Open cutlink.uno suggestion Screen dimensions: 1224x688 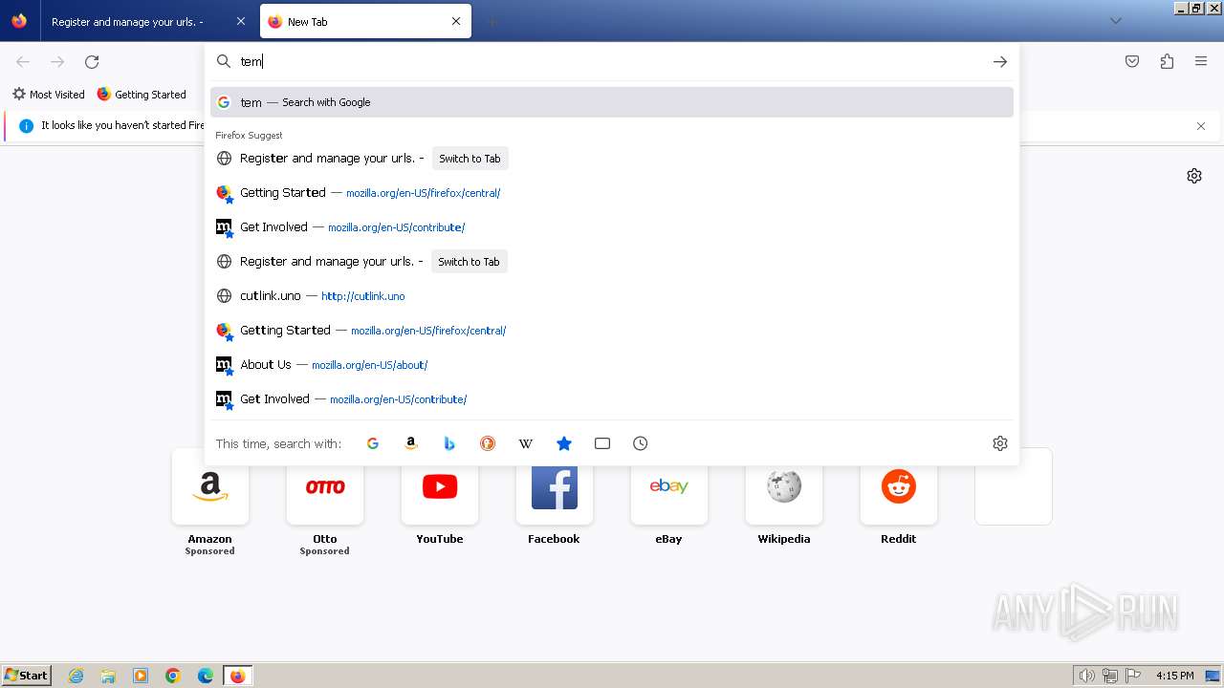[x=612, y=296]
